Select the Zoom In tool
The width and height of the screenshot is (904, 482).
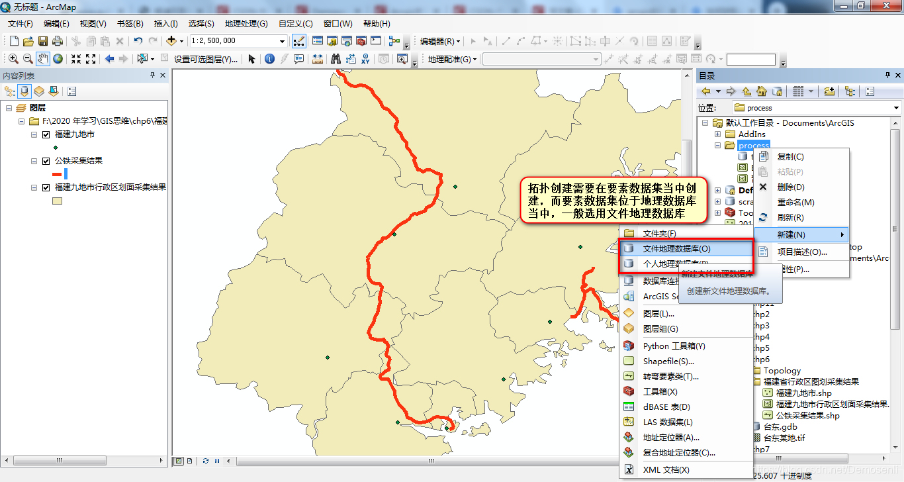(13, 59)
